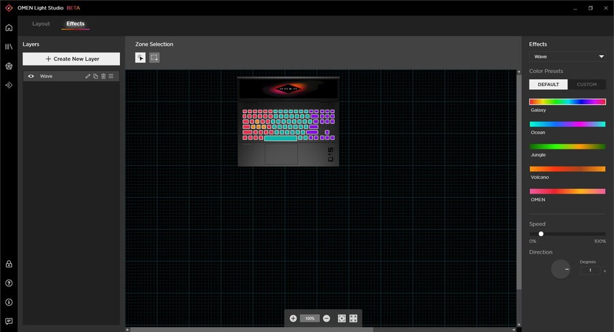Screen dimensions: 614x332
Task: Click the Wave layer reorder handle
Action: tap(111, 76)
